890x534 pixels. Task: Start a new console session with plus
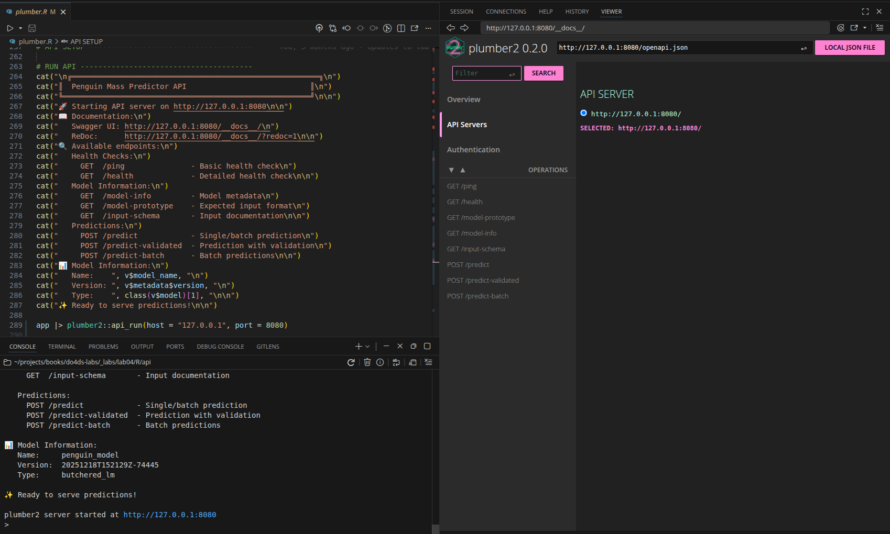[359, 347]
